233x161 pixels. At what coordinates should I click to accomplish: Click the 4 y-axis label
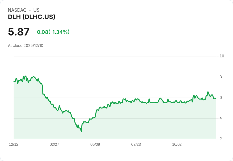221,118
